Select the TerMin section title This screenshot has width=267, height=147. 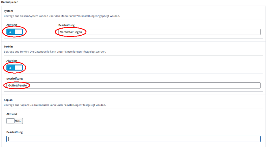coord(9,47)
